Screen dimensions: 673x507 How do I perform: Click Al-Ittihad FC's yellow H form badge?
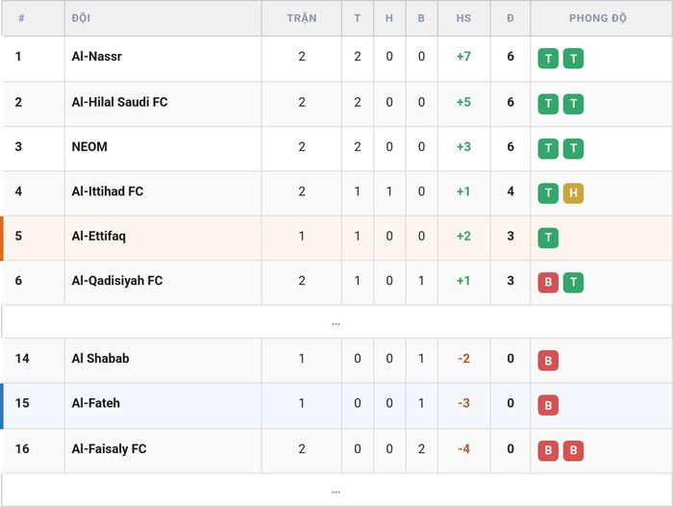[573, 193]
